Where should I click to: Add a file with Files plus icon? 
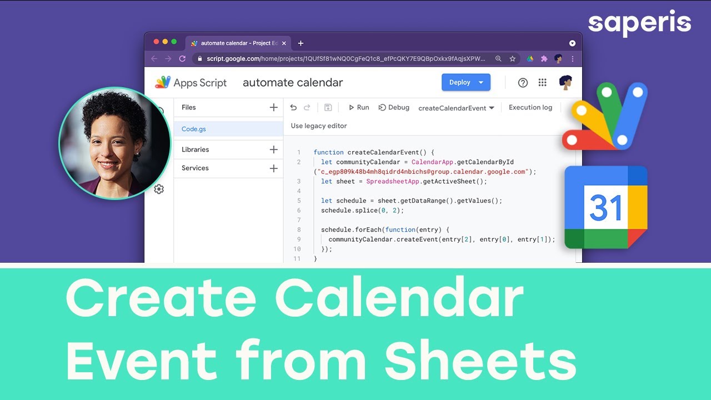coord(273,107)
